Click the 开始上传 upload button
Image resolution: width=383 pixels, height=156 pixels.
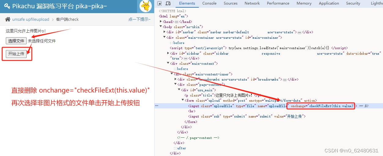tap(16, 54)
